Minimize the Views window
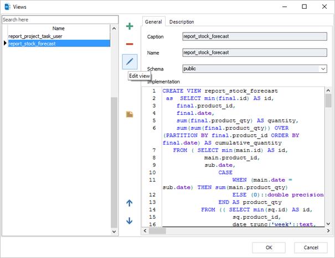The width and height of the screenshot is (335, 258). point(285,7)
